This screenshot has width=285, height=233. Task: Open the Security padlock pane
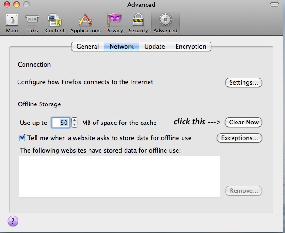click(138, 23)
